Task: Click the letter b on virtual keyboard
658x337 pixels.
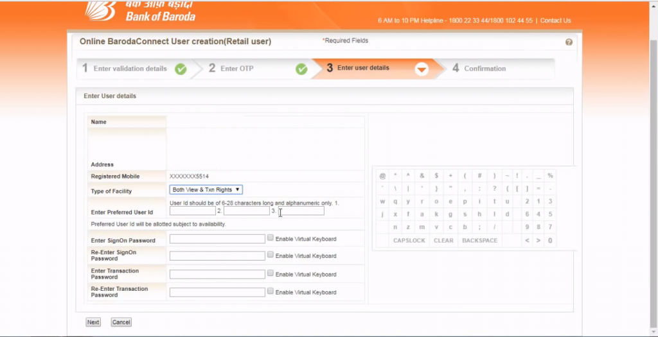Action: pyautogui.click(x=465, y=228)
